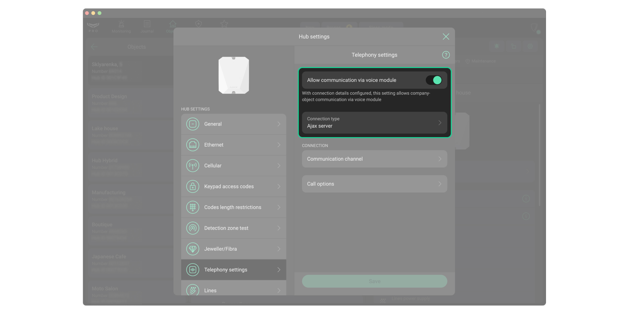Click the Keypad access codes lock icon
The width and height of the screenshot is (629, 314).
tap(193, 186)
